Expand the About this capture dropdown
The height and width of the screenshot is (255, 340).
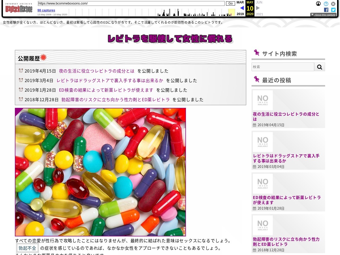(323, 15)
